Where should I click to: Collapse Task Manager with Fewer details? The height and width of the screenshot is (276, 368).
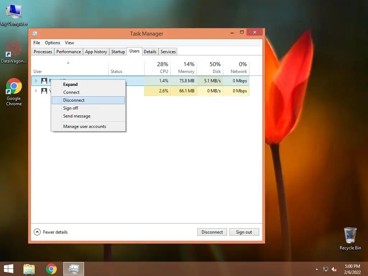tap(51, 232)
